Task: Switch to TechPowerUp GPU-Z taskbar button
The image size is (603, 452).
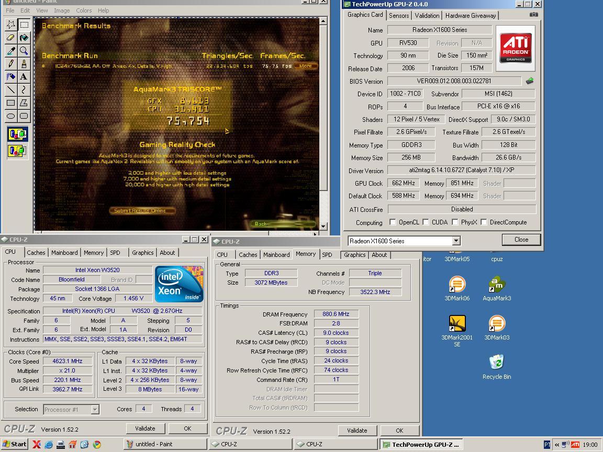Action: tap(421, 444)
